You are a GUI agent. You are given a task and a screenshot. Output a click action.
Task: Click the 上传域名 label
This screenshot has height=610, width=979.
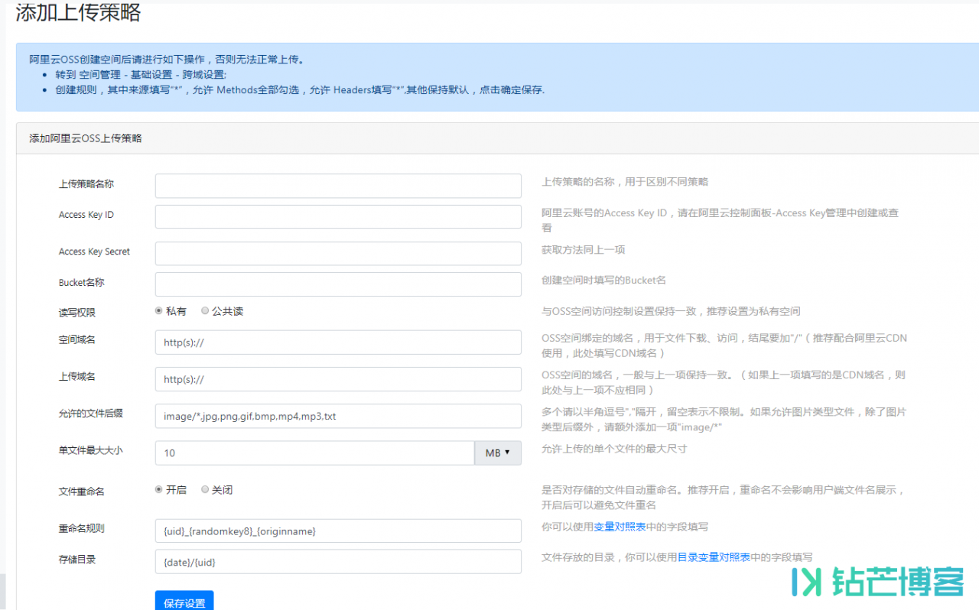pos(77,376)
